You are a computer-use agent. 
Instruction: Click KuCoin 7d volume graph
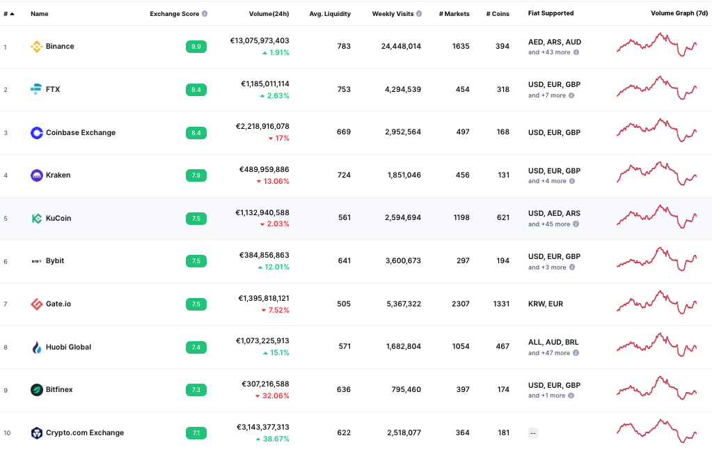point(656,217)
